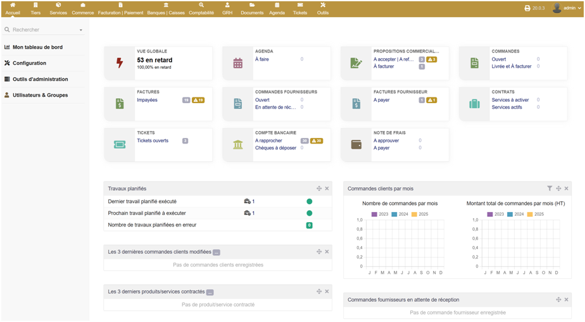
Task: Click the "A rapprocher" bank link
Action: 268,140
